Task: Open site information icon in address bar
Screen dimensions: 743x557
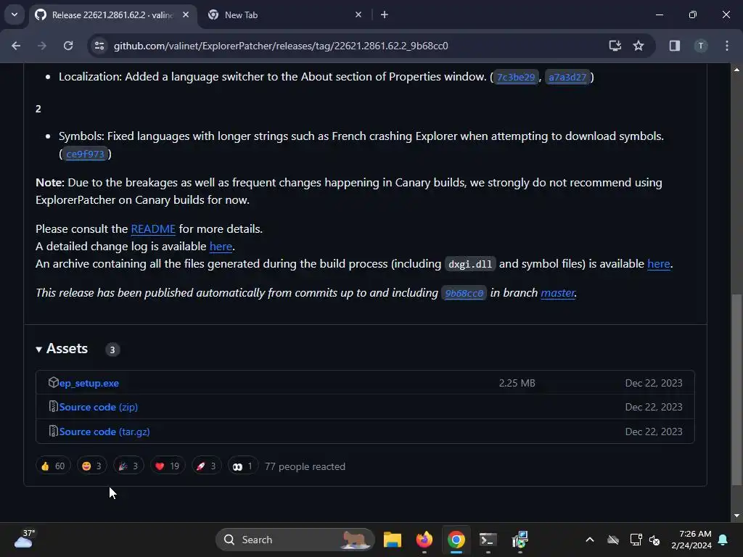Action: pyautogui.click(x=99, y=46)
